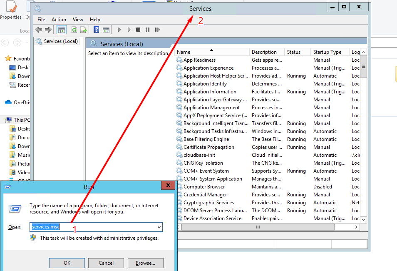Expand the Open combo box dropdown arrow
The height and width of the screenshot is (271, 397).
click(159, 227)
